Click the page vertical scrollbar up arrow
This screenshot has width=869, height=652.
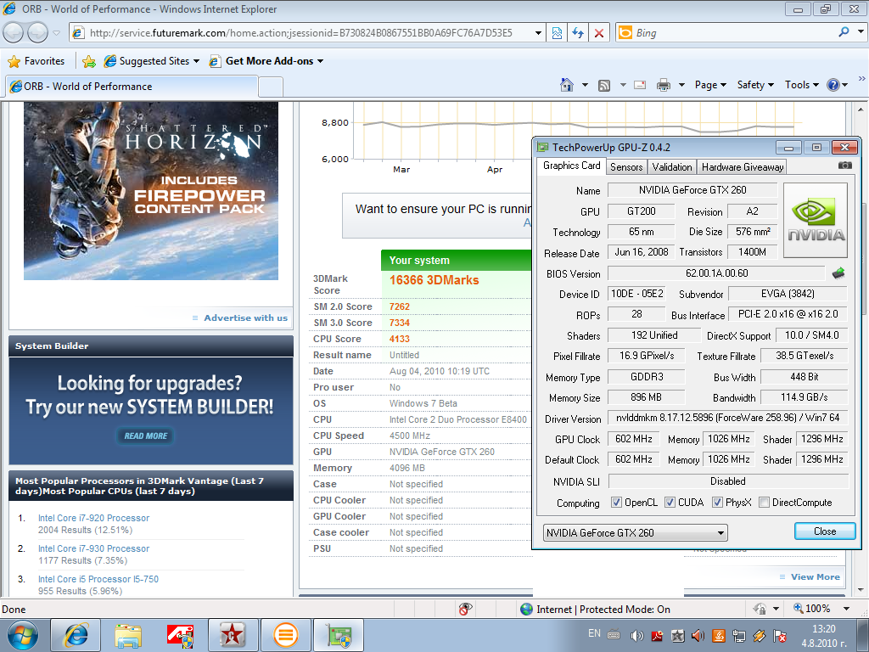pyautogui.click(x=861, y=108)
